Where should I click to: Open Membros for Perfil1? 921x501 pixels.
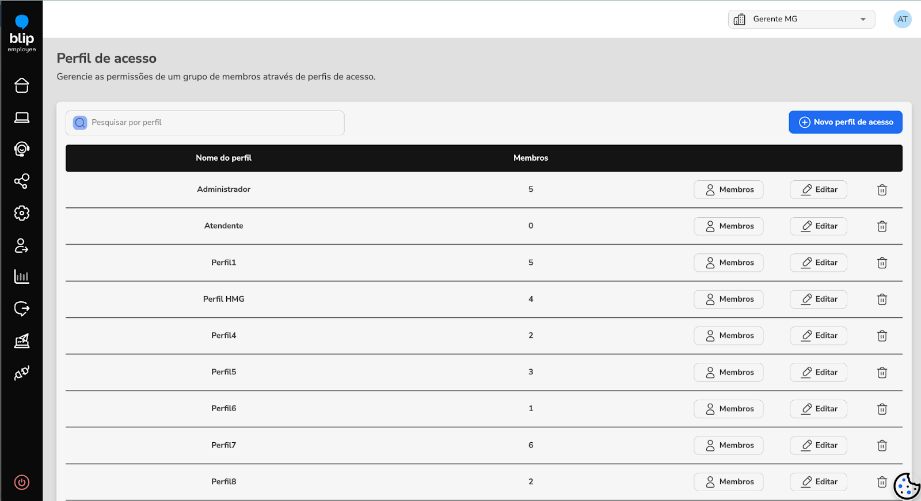[728, 263]
